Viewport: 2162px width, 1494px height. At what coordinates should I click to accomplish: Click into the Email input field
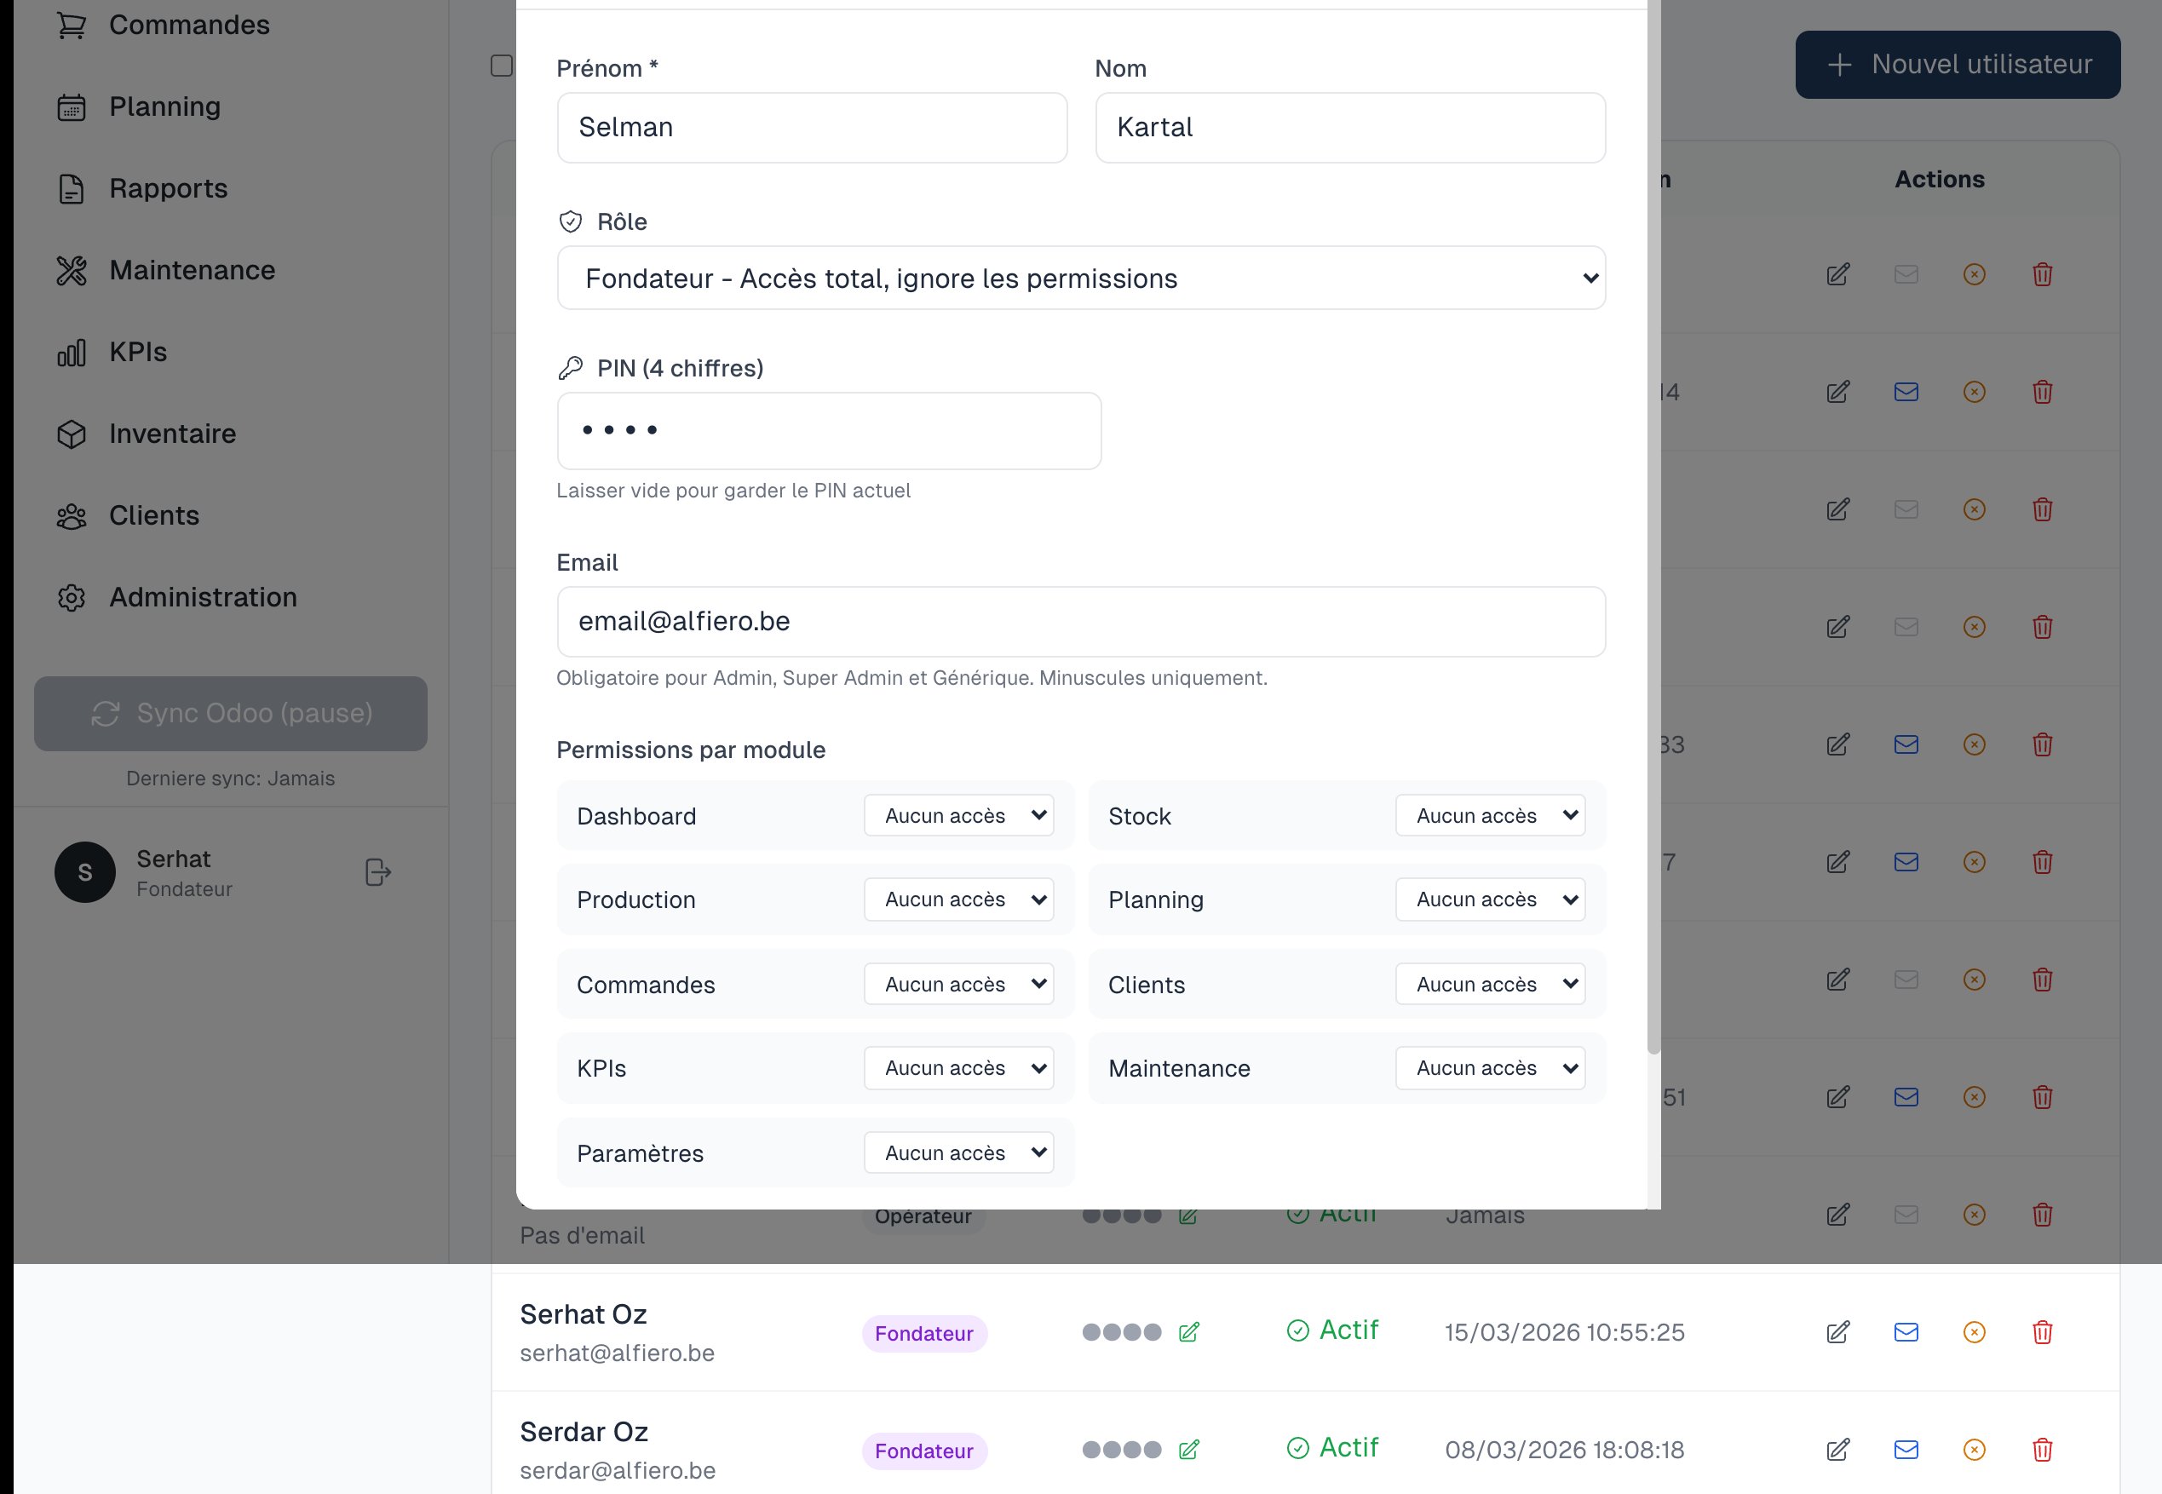[1080, 622]
